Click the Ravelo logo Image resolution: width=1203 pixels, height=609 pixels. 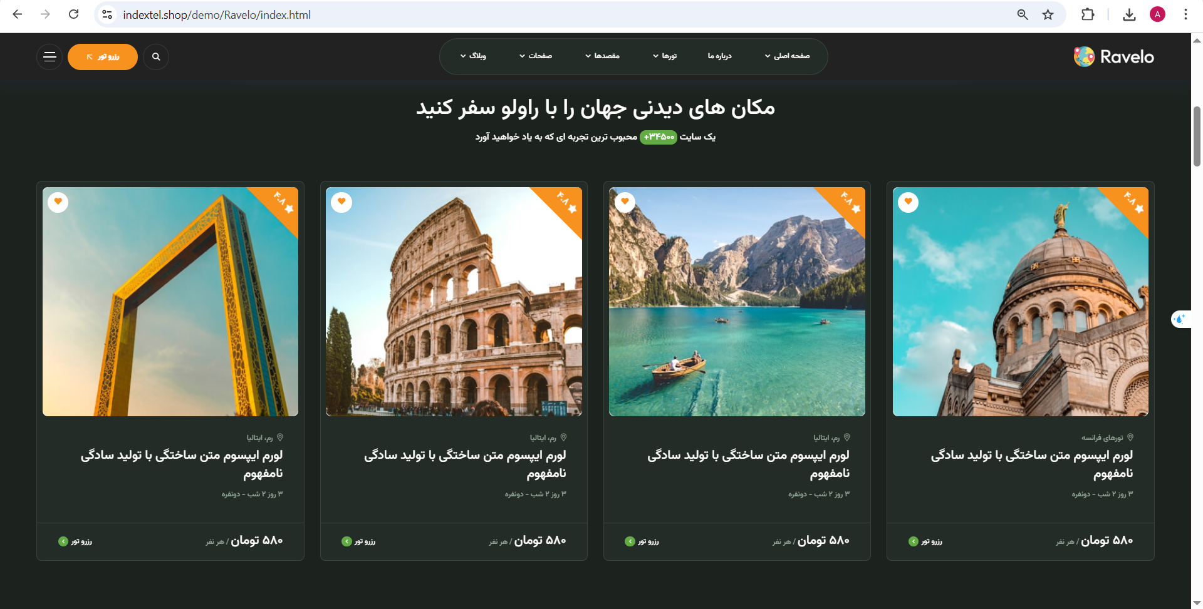tap(1113, 57)
